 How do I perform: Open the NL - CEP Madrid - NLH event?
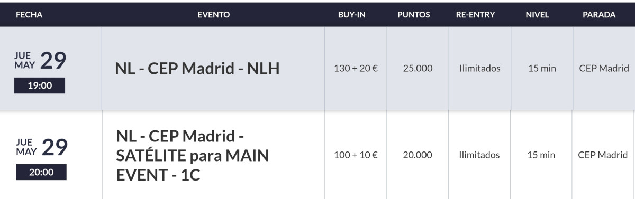(x=197, y=68)
